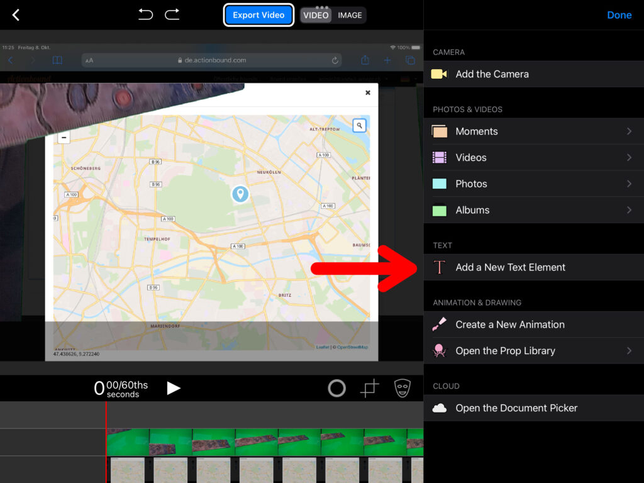Click the redo arrow icon

click(x=172, y=14)
